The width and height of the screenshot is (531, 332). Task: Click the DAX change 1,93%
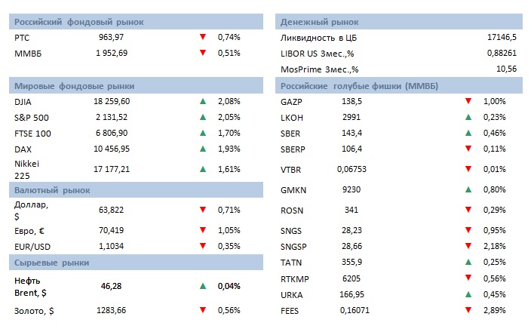coord(229,149)
